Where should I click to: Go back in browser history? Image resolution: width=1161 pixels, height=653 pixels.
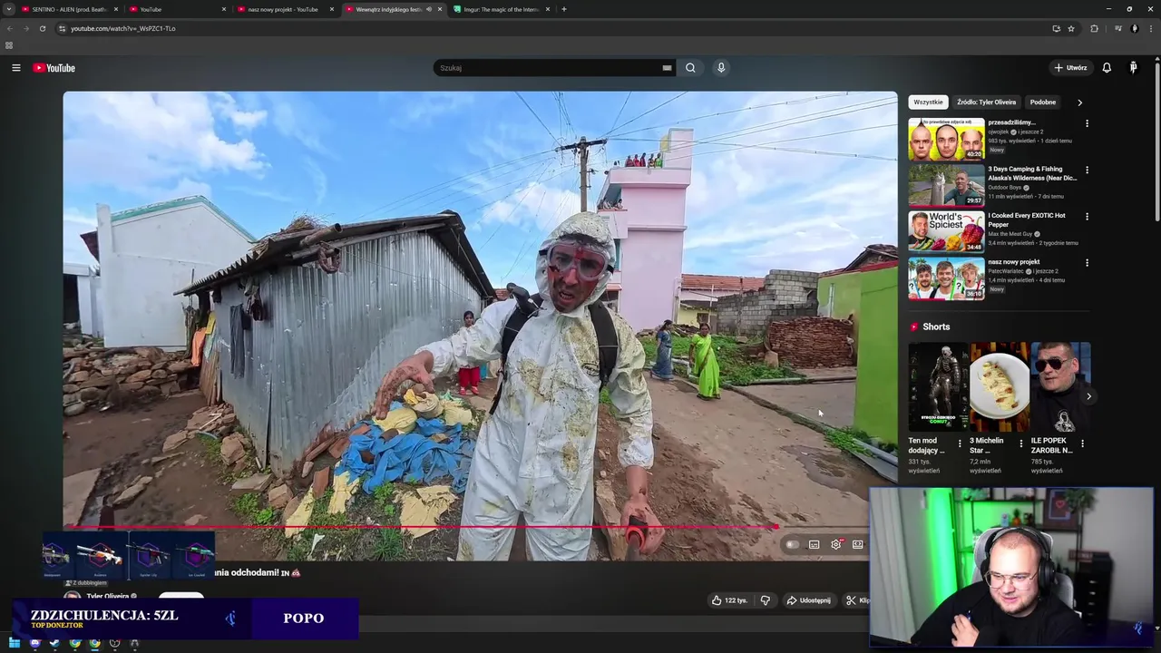[x=9, y=28]
